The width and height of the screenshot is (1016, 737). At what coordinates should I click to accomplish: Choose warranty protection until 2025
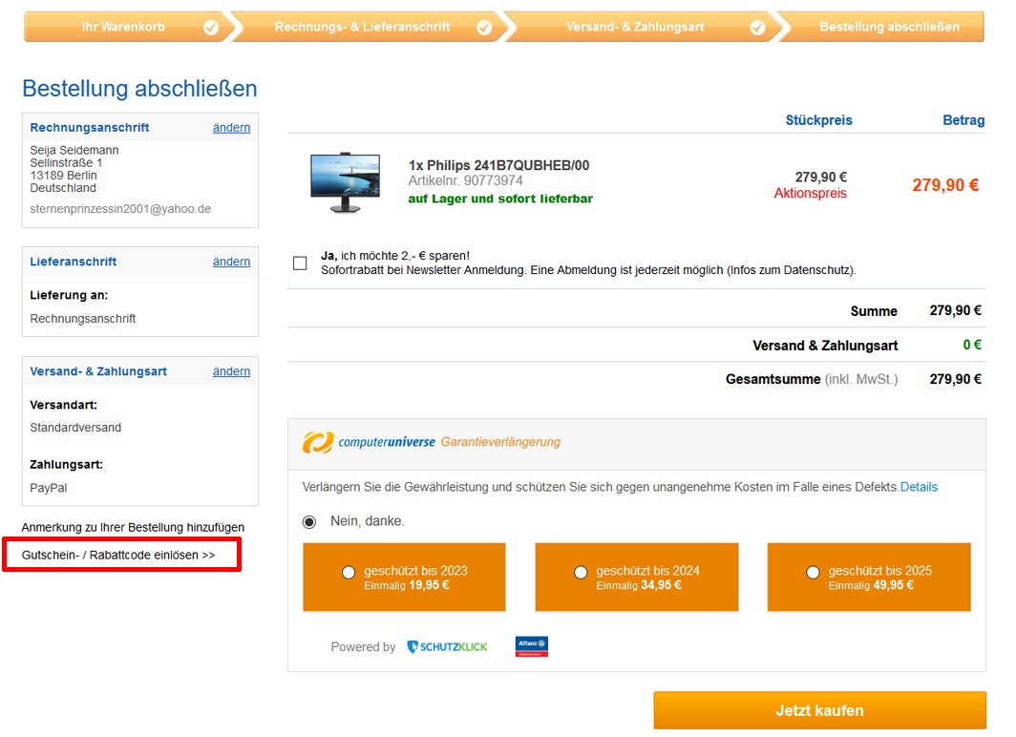pos(813,572)
